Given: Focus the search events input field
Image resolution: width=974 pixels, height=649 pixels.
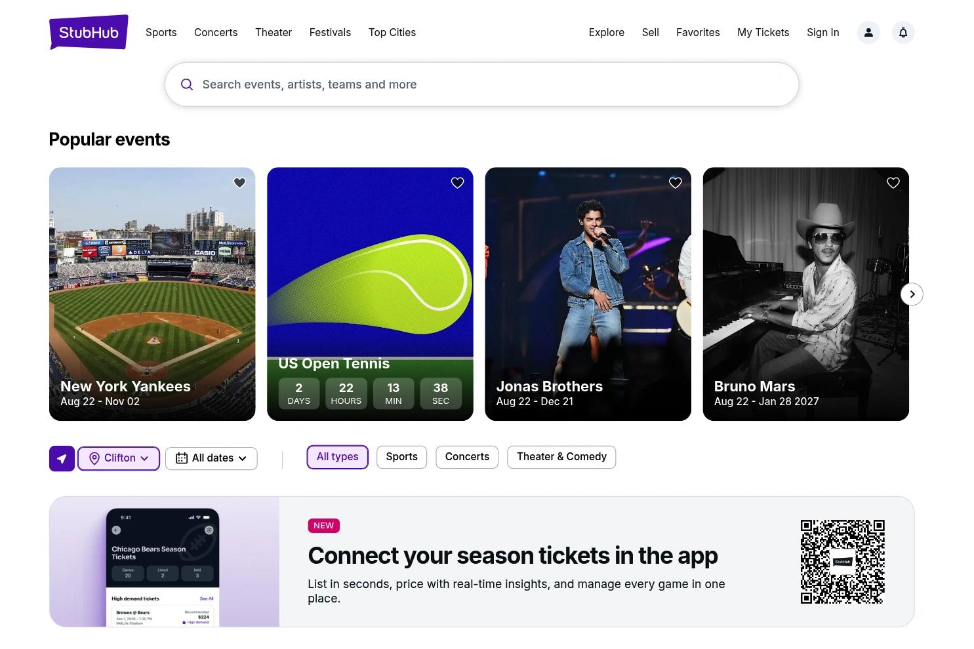Looking at the screenshot, I should [x=482, y=85].
